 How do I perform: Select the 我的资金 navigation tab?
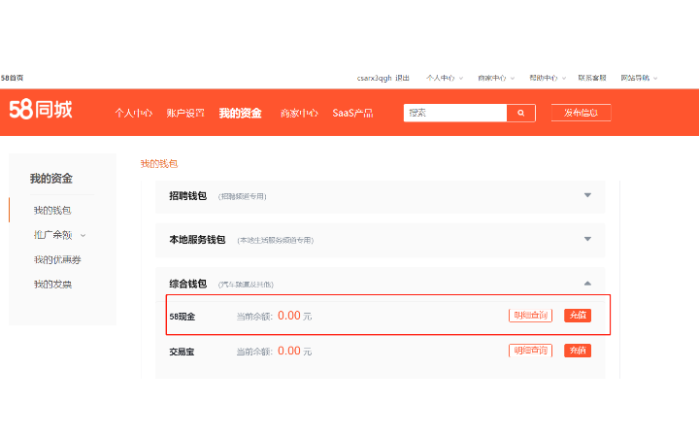click(x=241, y=114)
